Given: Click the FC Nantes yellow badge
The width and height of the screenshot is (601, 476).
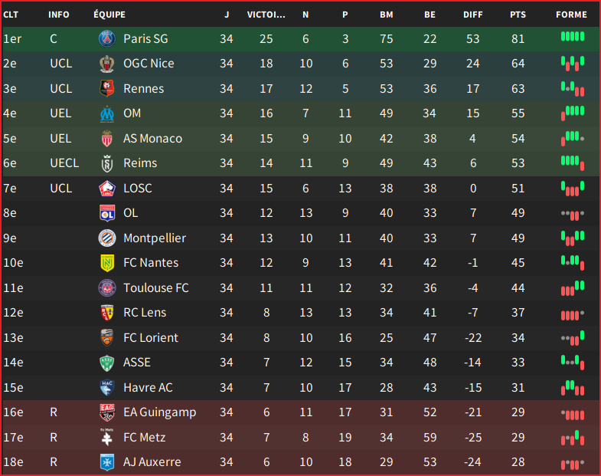Looking at the screenshot, I should (x=107, y=263).
